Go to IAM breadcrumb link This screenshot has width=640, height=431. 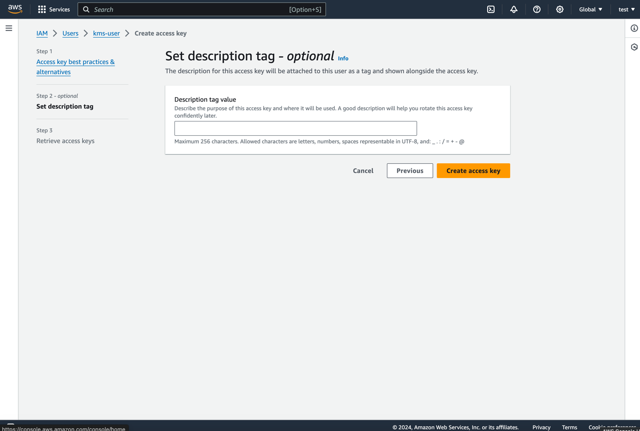click(x=42, y=33)
